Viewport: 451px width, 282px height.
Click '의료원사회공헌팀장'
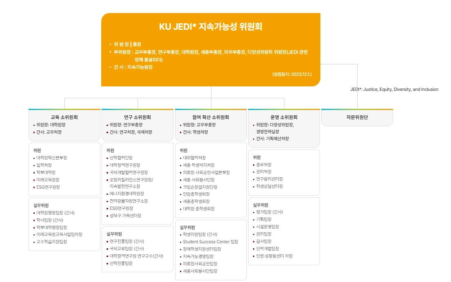click(x=200, y=264)
